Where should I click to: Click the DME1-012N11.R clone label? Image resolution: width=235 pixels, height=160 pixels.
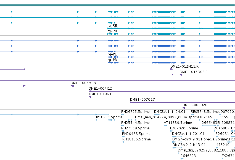(x=184, y=66)
